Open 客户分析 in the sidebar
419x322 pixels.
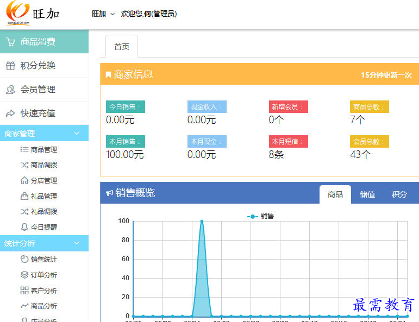pyautogui.click(x=43, y=291)
